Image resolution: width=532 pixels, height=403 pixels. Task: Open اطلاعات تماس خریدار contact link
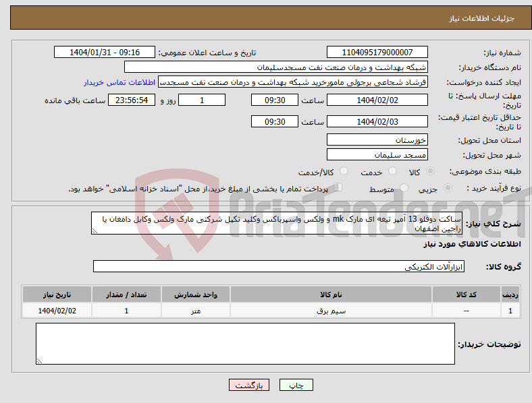click(119, 82)
